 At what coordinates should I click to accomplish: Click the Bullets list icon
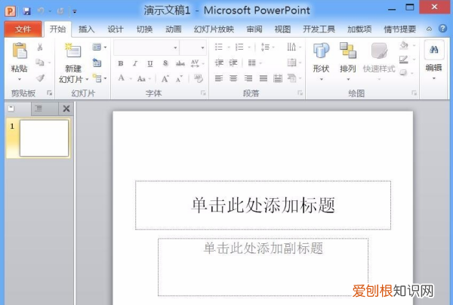pyautogui.click(x=219, y=47)
